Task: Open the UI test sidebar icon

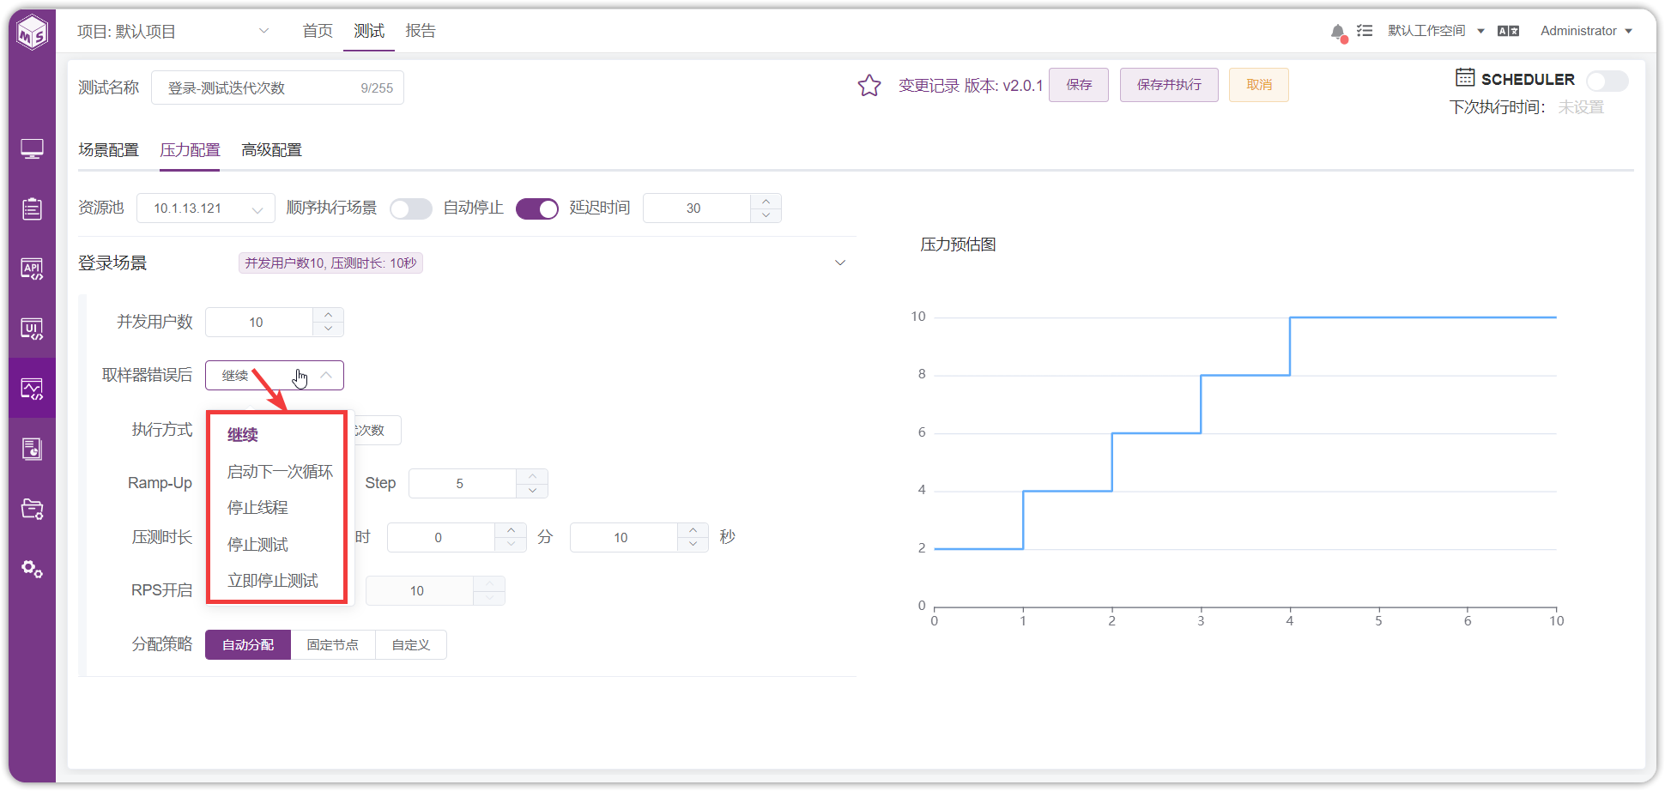Action: (32, 329)
